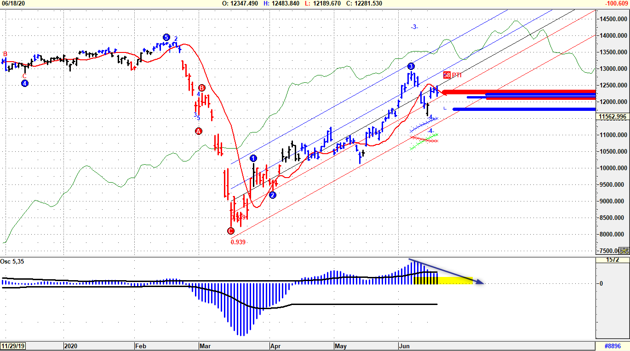The image size is (630, 351).
Task: Click the red wave C circle marker
Action: 231,231
